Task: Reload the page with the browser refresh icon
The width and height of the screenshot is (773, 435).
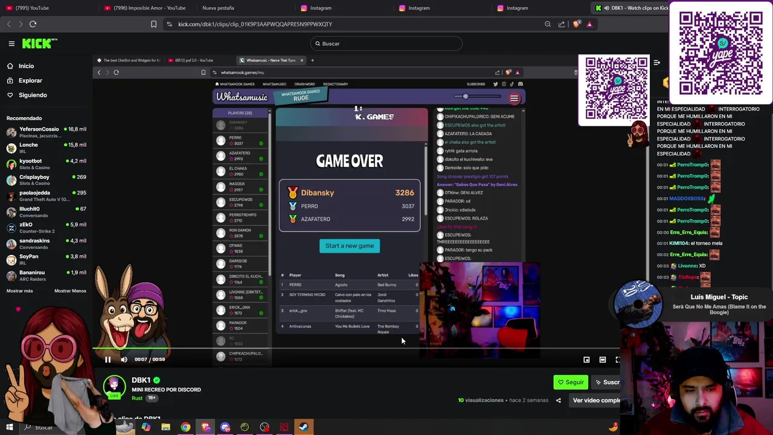Action: click(33, 24)
